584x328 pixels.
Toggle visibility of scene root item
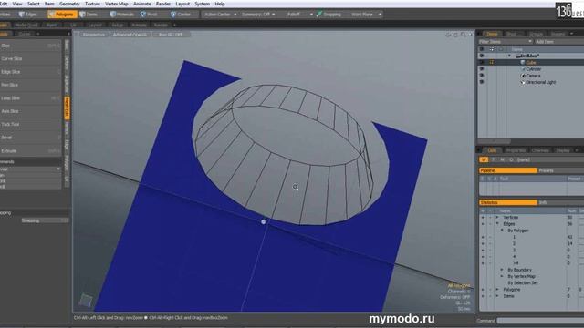[482, 56]
